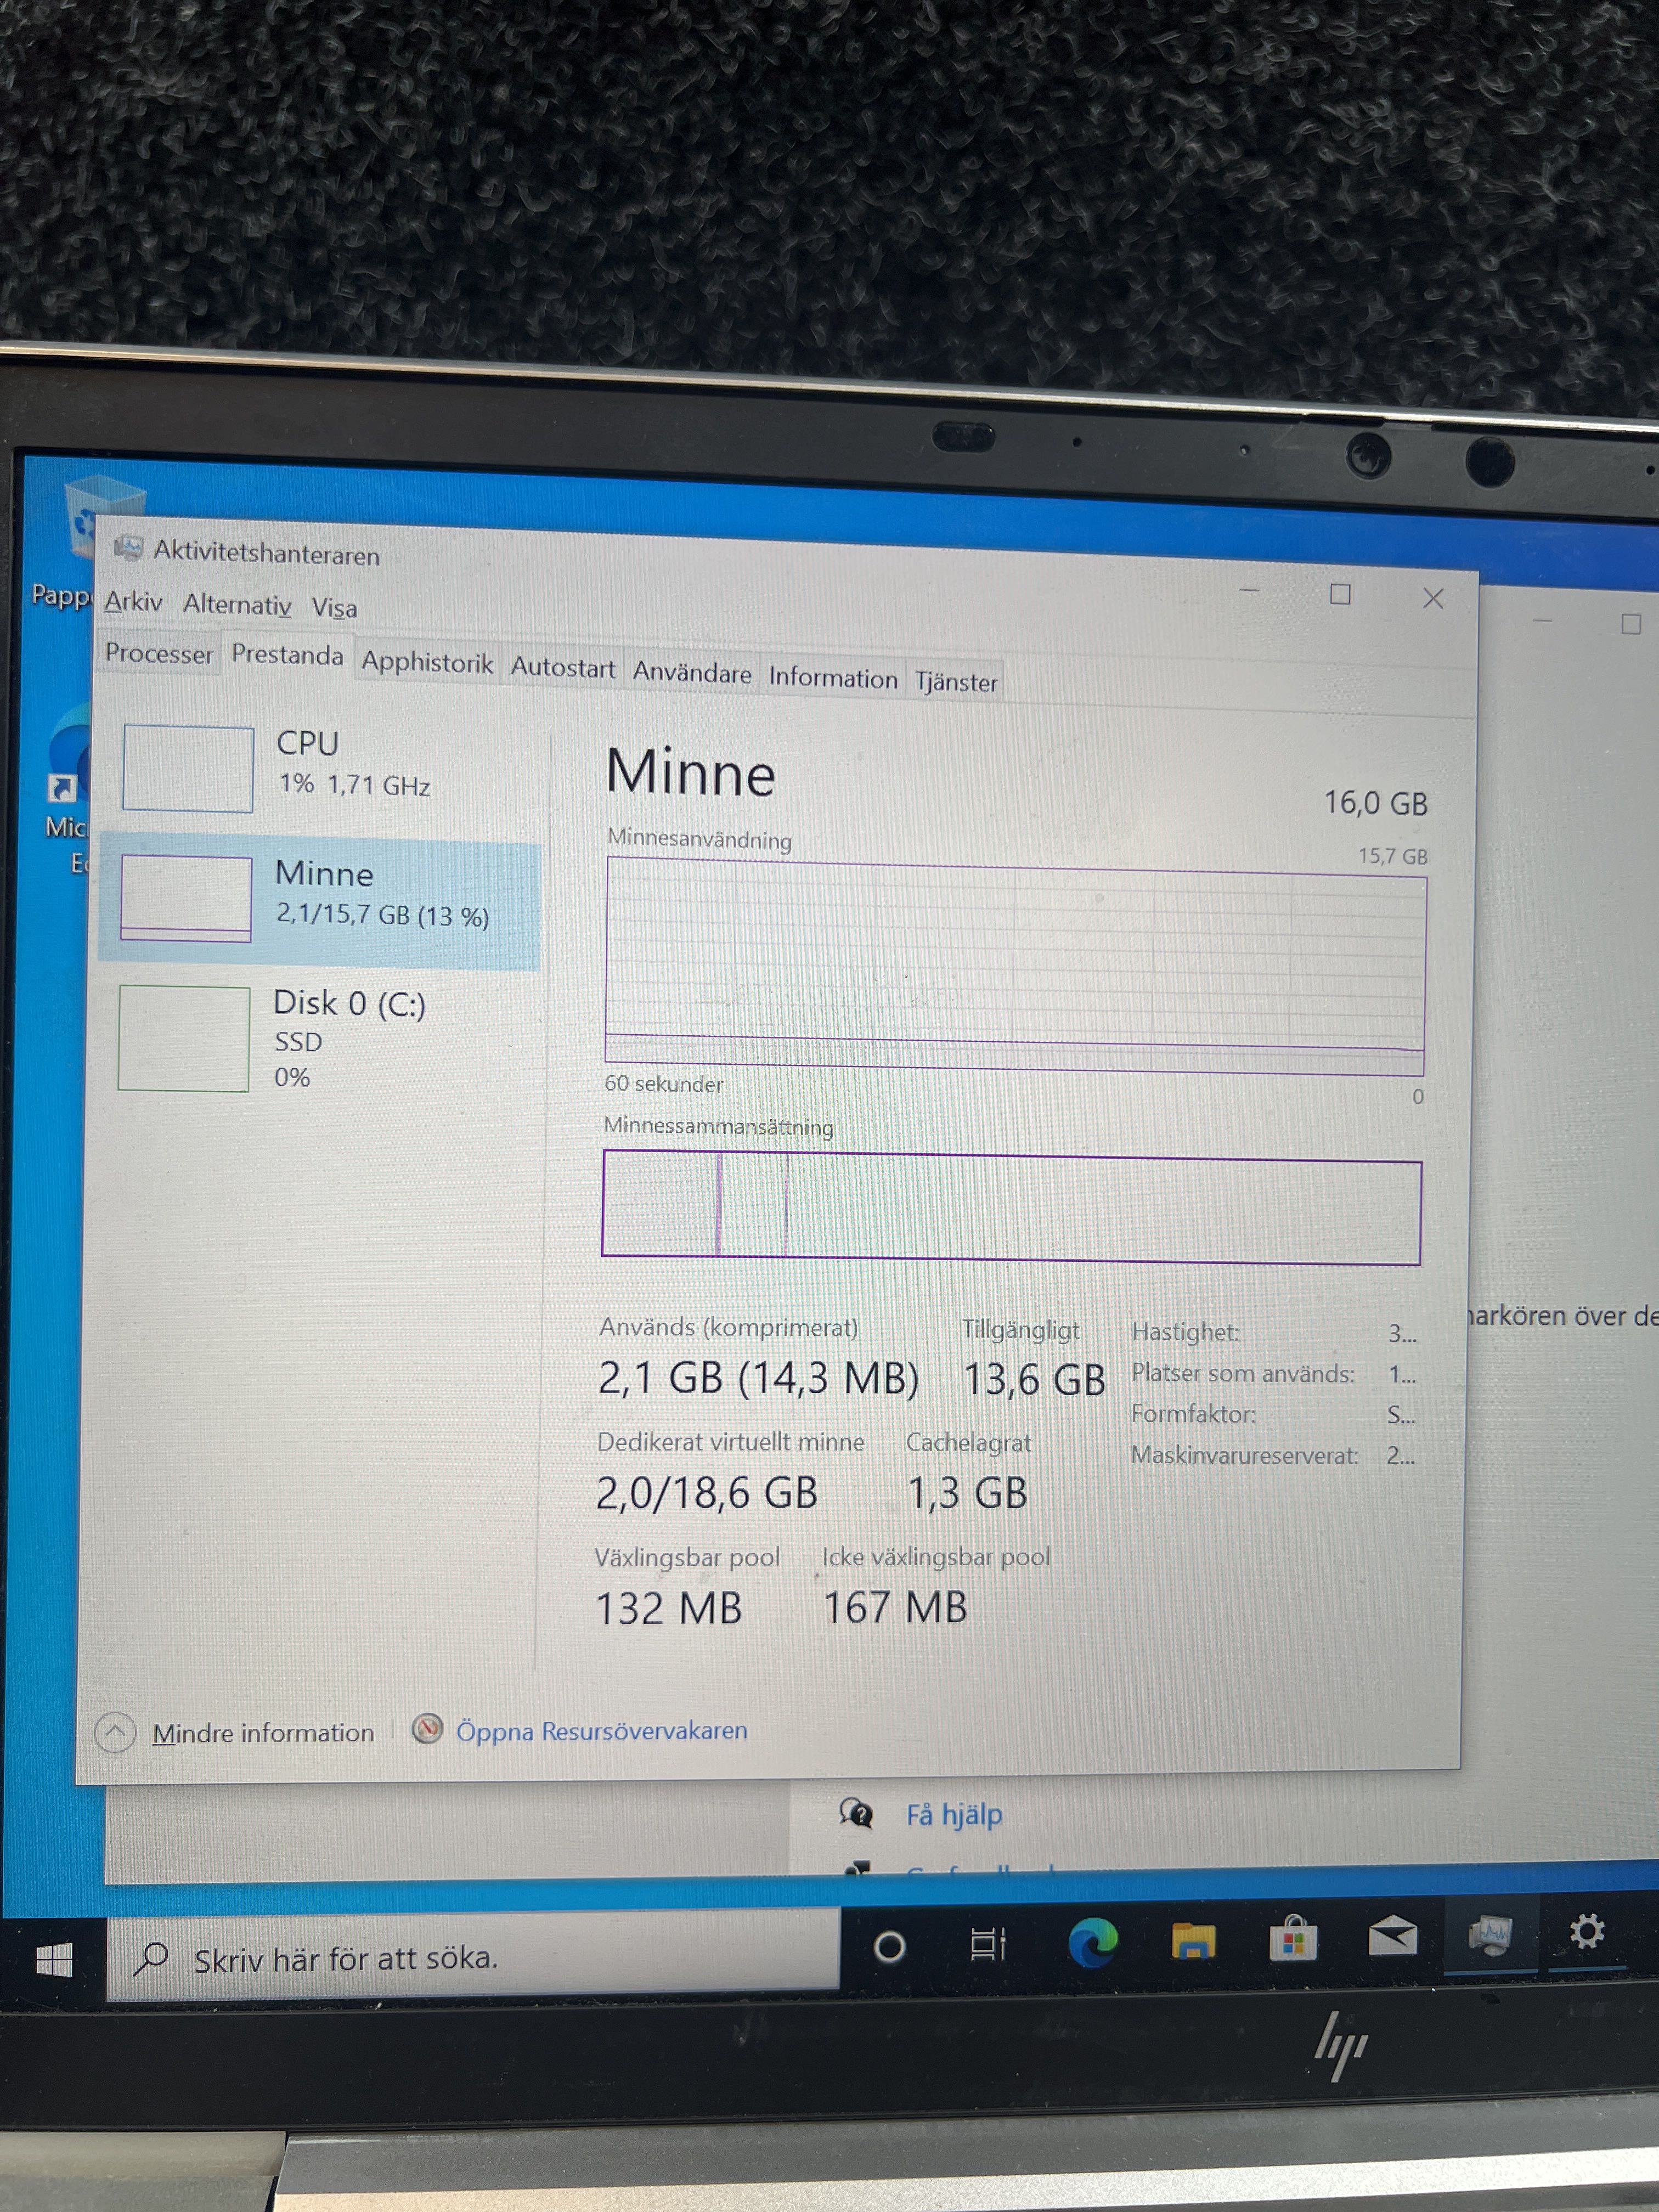
Task: Open File Explorer from taskbar
Action: [x=1193, y=1941]
